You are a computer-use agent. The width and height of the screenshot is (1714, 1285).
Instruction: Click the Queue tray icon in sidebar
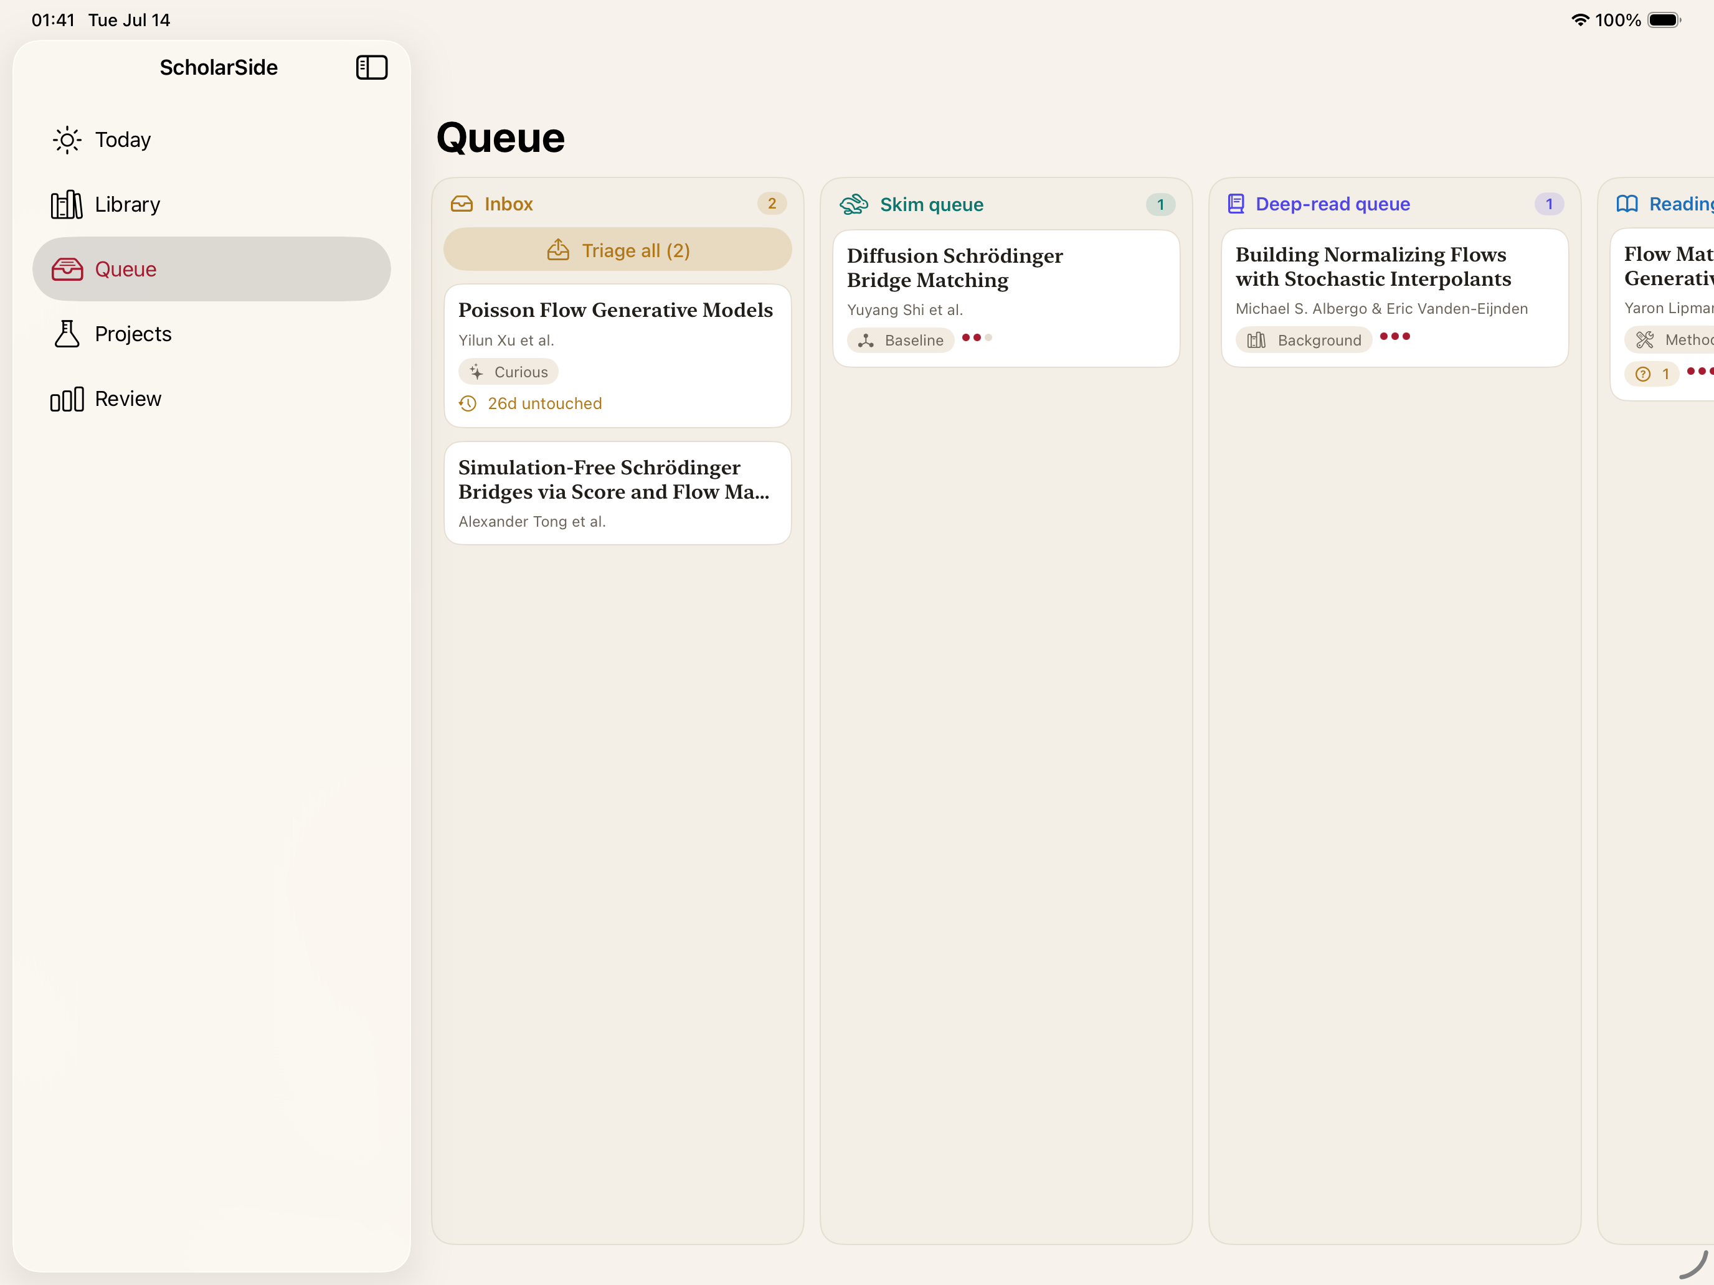pyautogui.click(x=67, y=269)
